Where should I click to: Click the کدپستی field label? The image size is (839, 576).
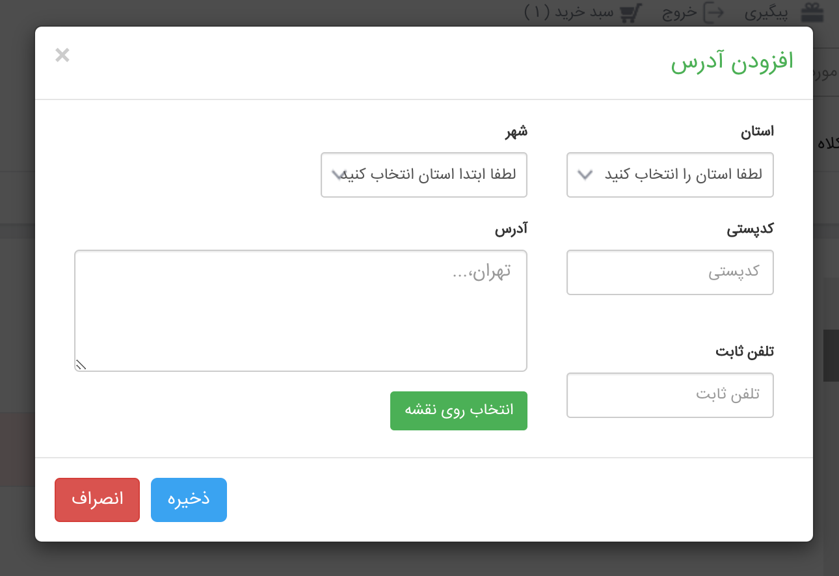750,229
